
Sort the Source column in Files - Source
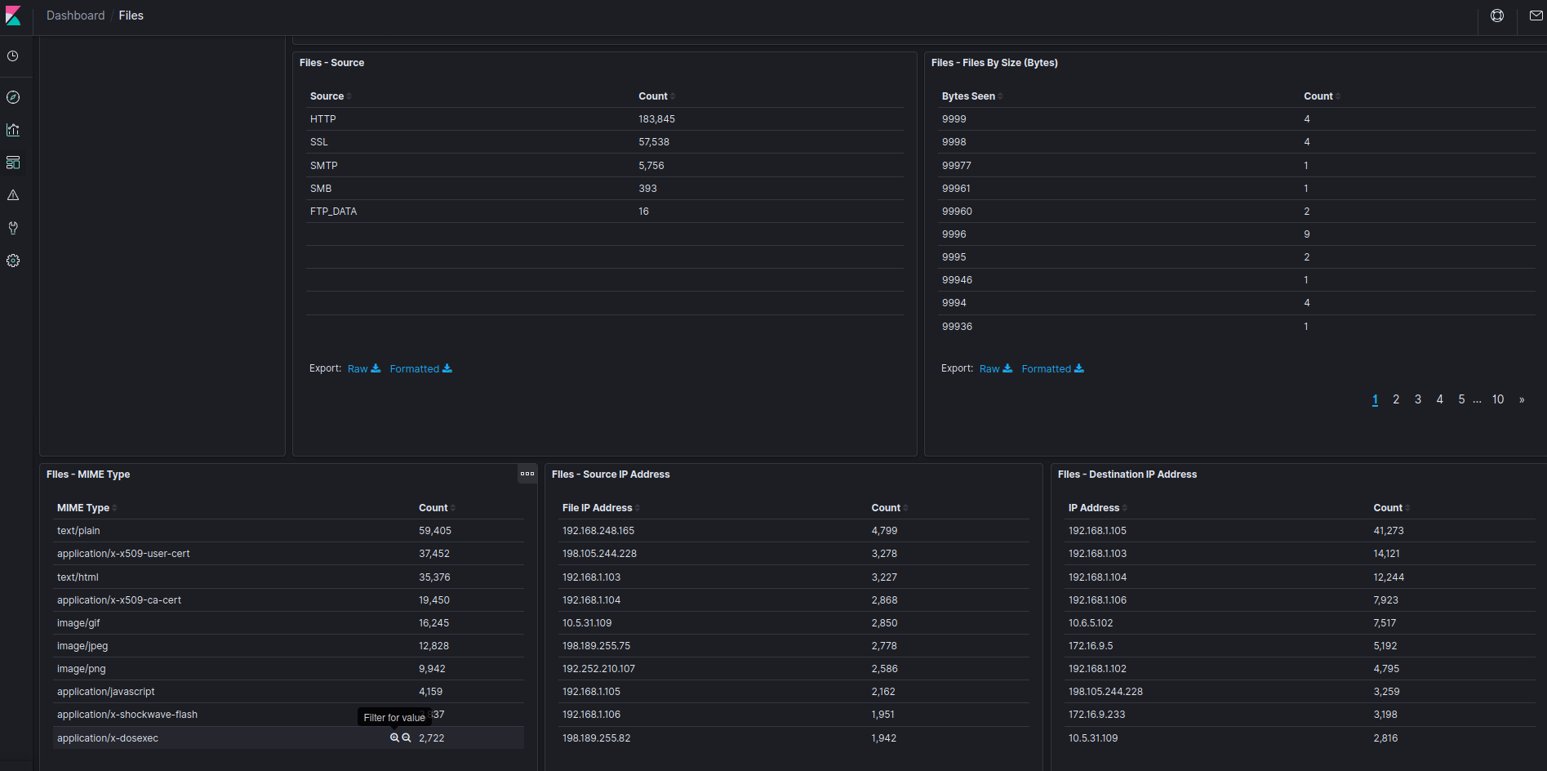click(329, 96)
